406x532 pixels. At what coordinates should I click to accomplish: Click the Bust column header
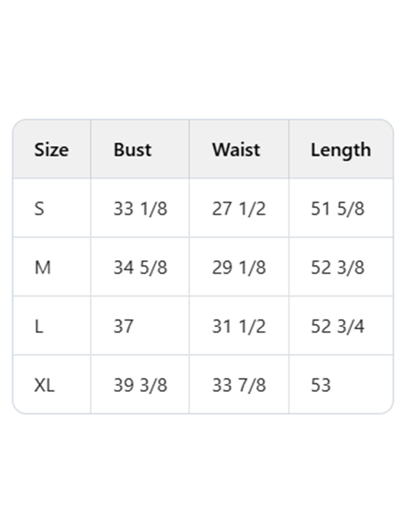pyautogui.click(x=132, y=150)
